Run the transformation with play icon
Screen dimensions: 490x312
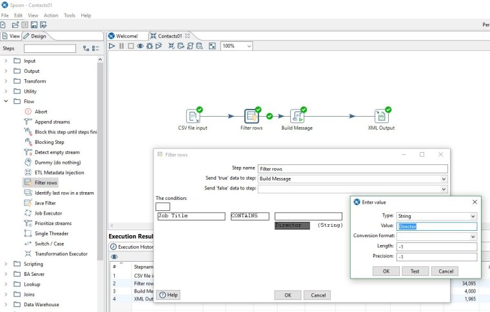pyautogui.click(x=112, y=46)
